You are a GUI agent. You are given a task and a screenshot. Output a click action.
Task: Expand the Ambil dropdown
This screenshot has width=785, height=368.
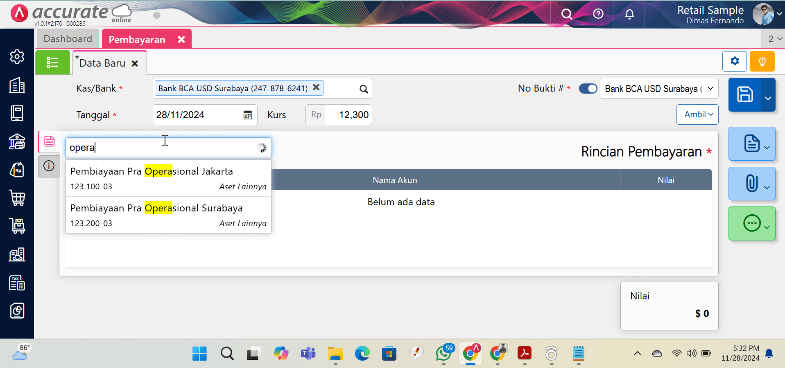tap(697, 114)
